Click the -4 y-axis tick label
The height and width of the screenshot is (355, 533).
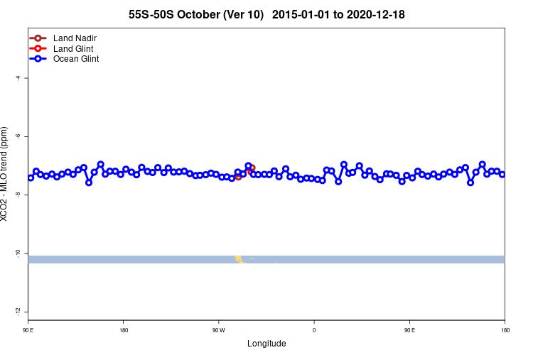pyautogui.click(x=18, y=78)
